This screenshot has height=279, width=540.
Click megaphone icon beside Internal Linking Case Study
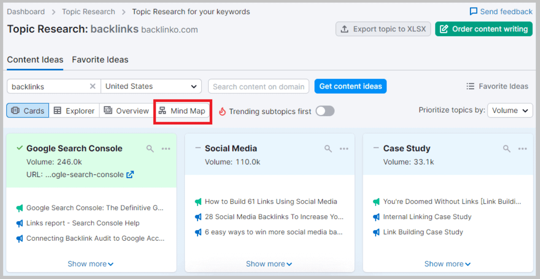coord(376,217)
